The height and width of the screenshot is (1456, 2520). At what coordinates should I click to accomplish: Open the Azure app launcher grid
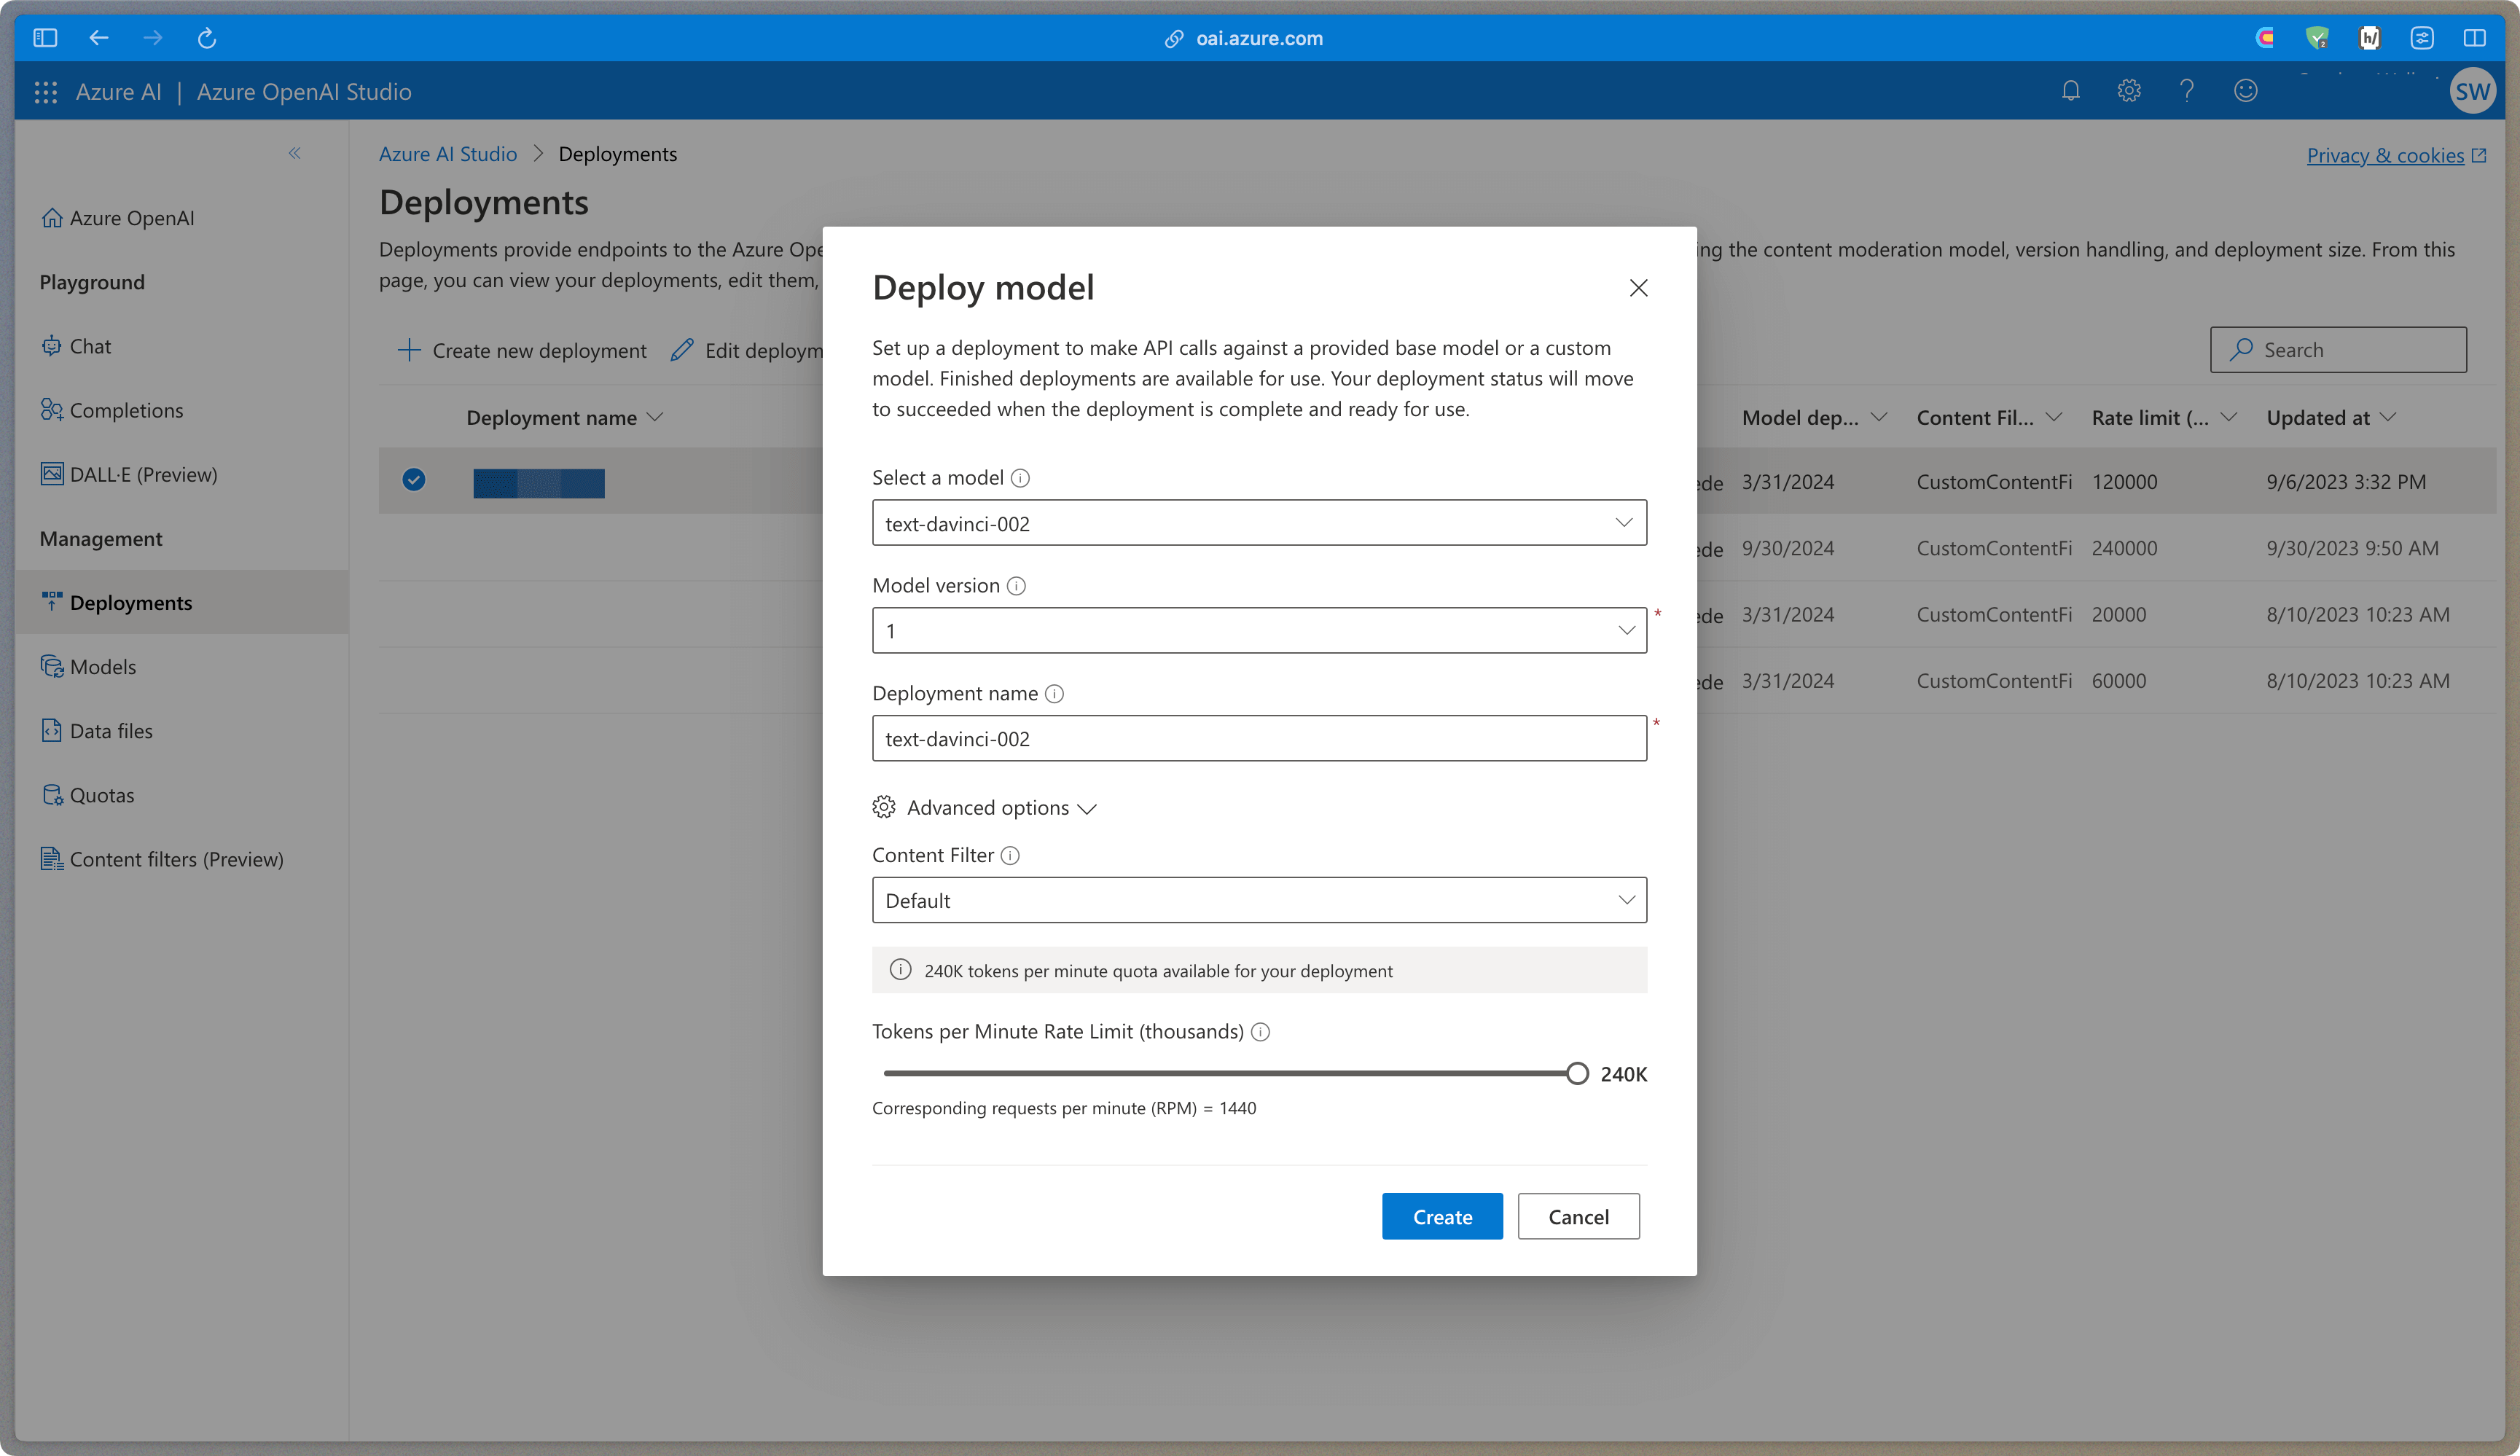point(46,92)
